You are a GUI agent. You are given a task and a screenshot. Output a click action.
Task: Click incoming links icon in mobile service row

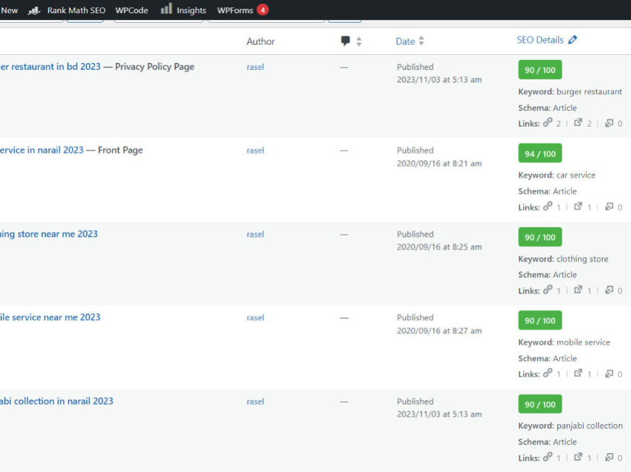point(609,373)
